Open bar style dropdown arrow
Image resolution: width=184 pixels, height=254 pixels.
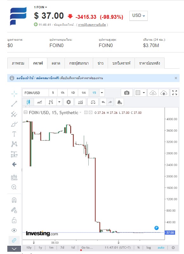tap(59, 102)
